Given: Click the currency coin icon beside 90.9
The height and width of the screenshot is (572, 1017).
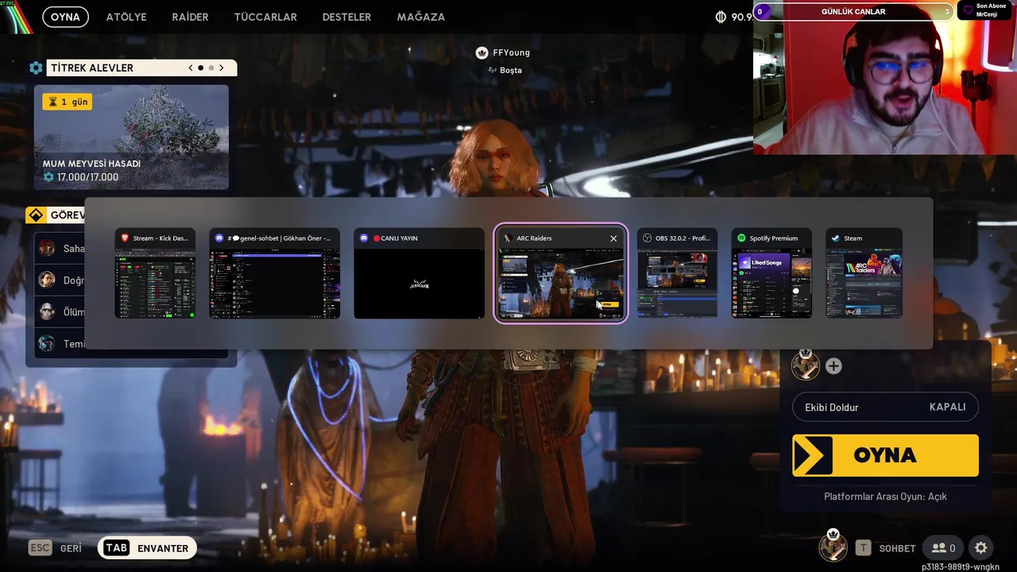Looking at the screenshot, I should click(x=721, y=17).
